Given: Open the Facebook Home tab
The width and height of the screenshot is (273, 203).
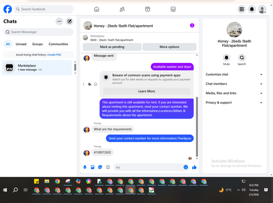Looking at the screenshot, I should 97,9.
